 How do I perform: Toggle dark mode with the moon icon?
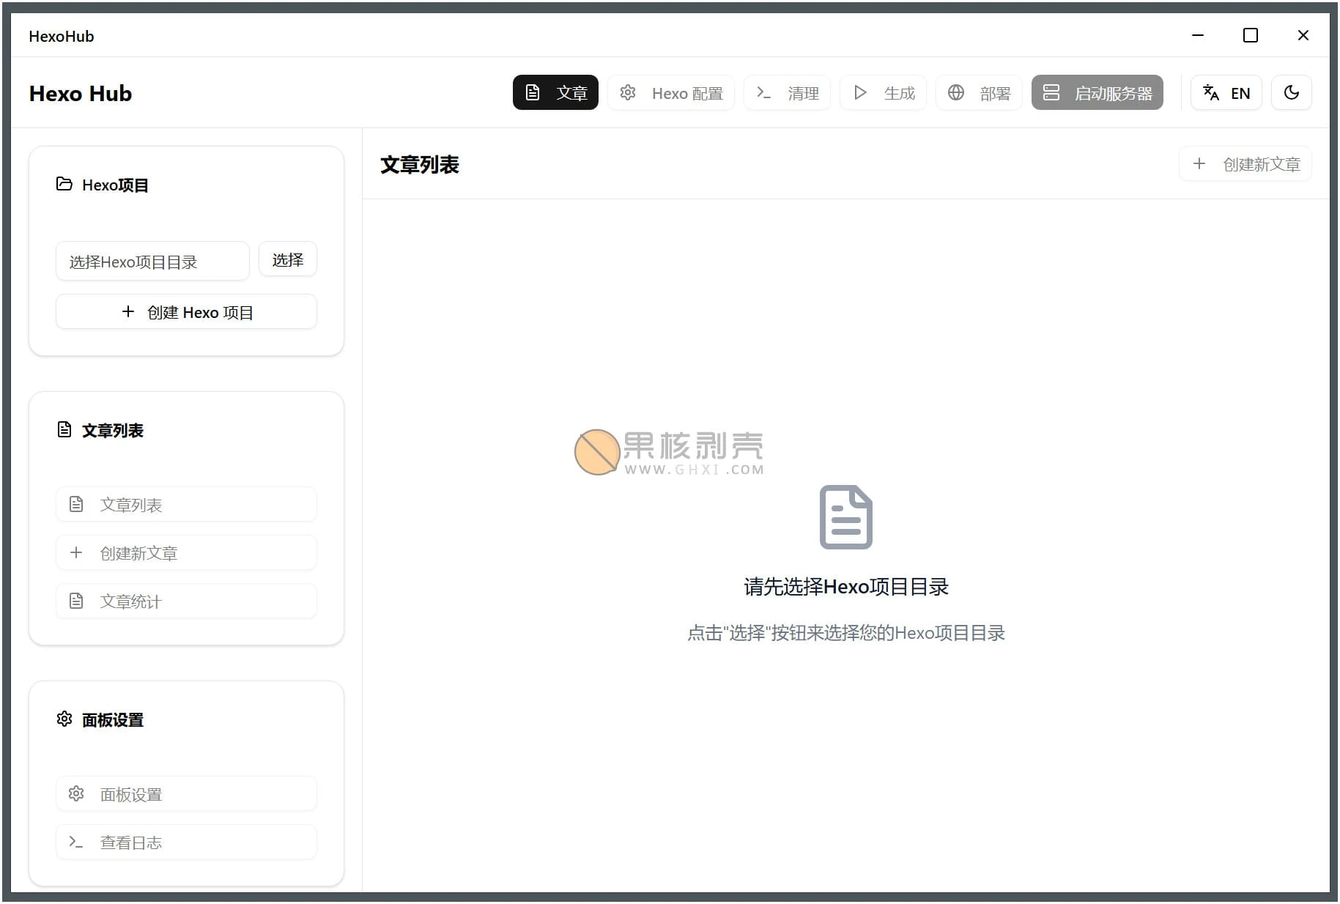[x=1291, y=93]
